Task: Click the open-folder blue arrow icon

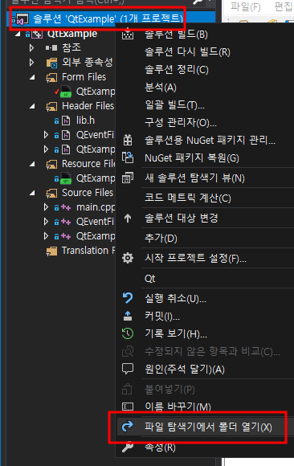Action: [x=128, y=427]
